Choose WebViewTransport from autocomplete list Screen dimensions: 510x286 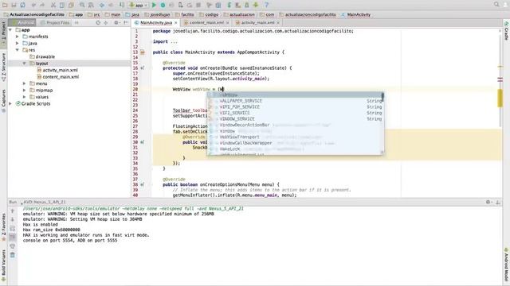[296, 137]
